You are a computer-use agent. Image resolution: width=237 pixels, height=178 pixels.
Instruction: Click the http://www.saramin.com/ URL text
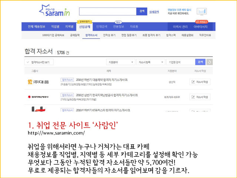tap(56, 133)
